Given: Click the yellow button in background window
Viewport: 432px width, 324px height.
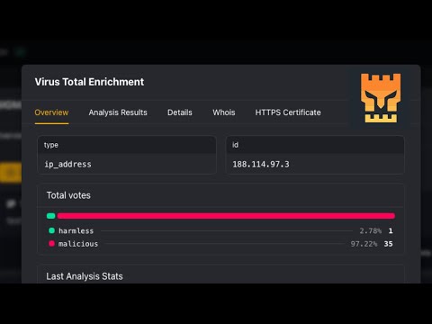Looking at the screenshot, I should click(x=11, y=173).
